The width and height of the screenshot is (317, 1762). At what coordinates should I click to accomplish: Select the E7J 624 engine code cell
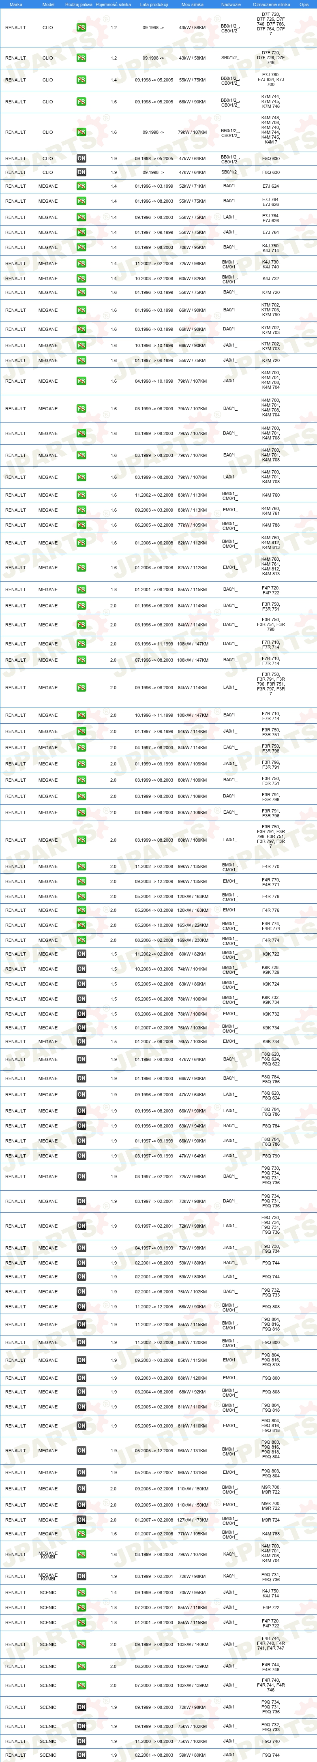[270, 186]
